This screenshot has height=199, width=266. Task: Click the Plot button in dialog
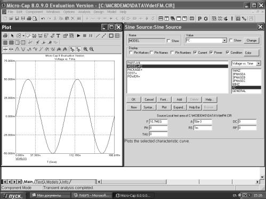pyautogui.click(x=164, y=107)
